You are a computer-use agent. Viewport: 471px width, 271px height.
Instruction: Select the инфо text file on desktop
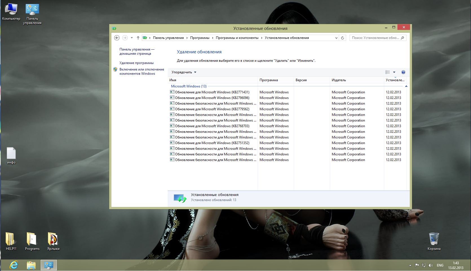11,156
